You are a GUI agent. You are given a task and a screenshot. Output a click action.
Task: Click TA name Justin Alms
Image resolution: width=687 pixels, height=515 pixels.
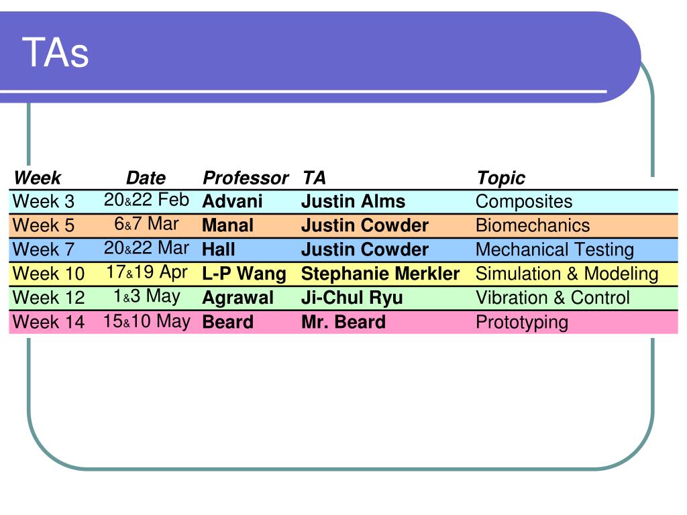[x=353, y=201]
